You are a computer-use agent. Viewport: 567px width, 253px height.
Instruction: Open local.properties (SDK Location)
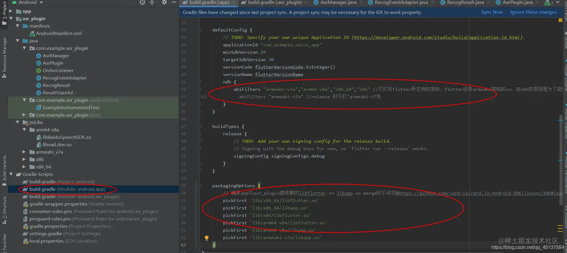[59, 241]
